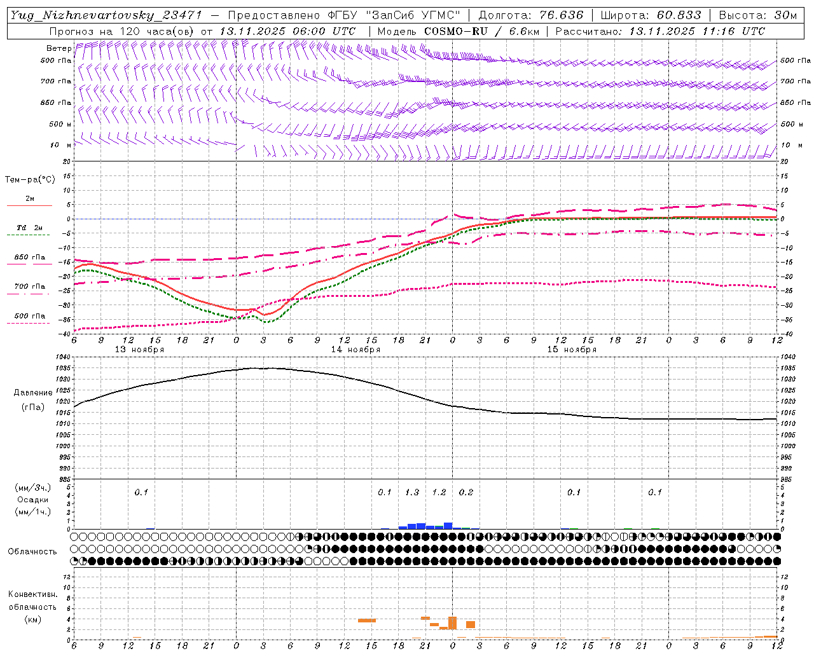Image resolution: width=814 pixels, height=651 pixels.
Task: Select the 700 гПа temperature legend entry
Action: click(x=29, y=287)
